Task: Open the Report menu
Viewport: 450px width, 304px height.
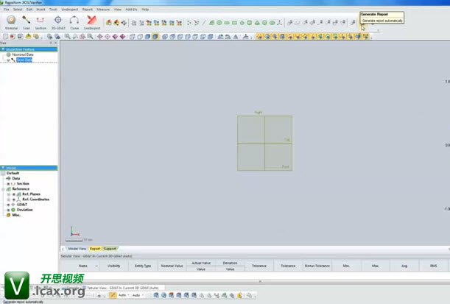Action: 87,10
